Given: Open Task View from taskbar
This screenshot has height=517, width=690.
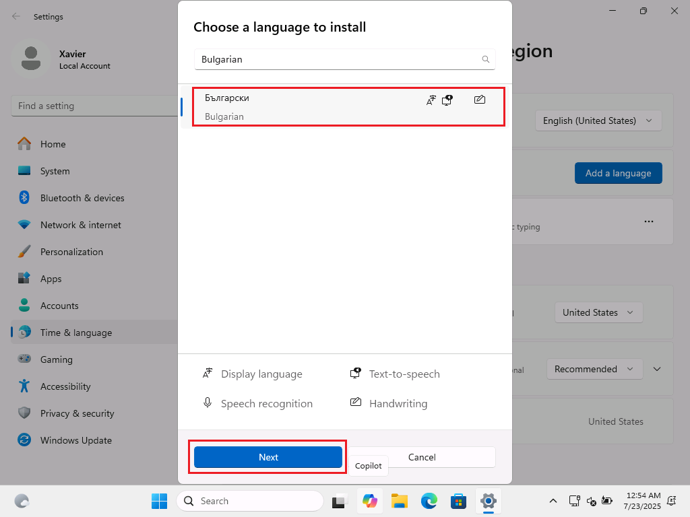Looking at the screenshot, I should pos(338,501).
